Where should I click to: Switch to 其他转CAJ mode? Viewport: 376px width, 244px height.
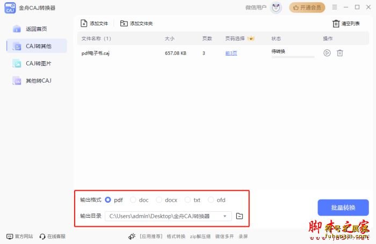37,80
